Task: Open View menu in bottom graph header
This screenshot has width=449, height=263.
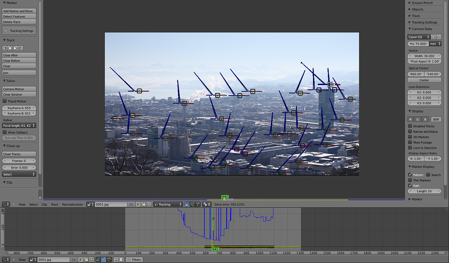Action: pyautogui.click(x=22, y=259)
